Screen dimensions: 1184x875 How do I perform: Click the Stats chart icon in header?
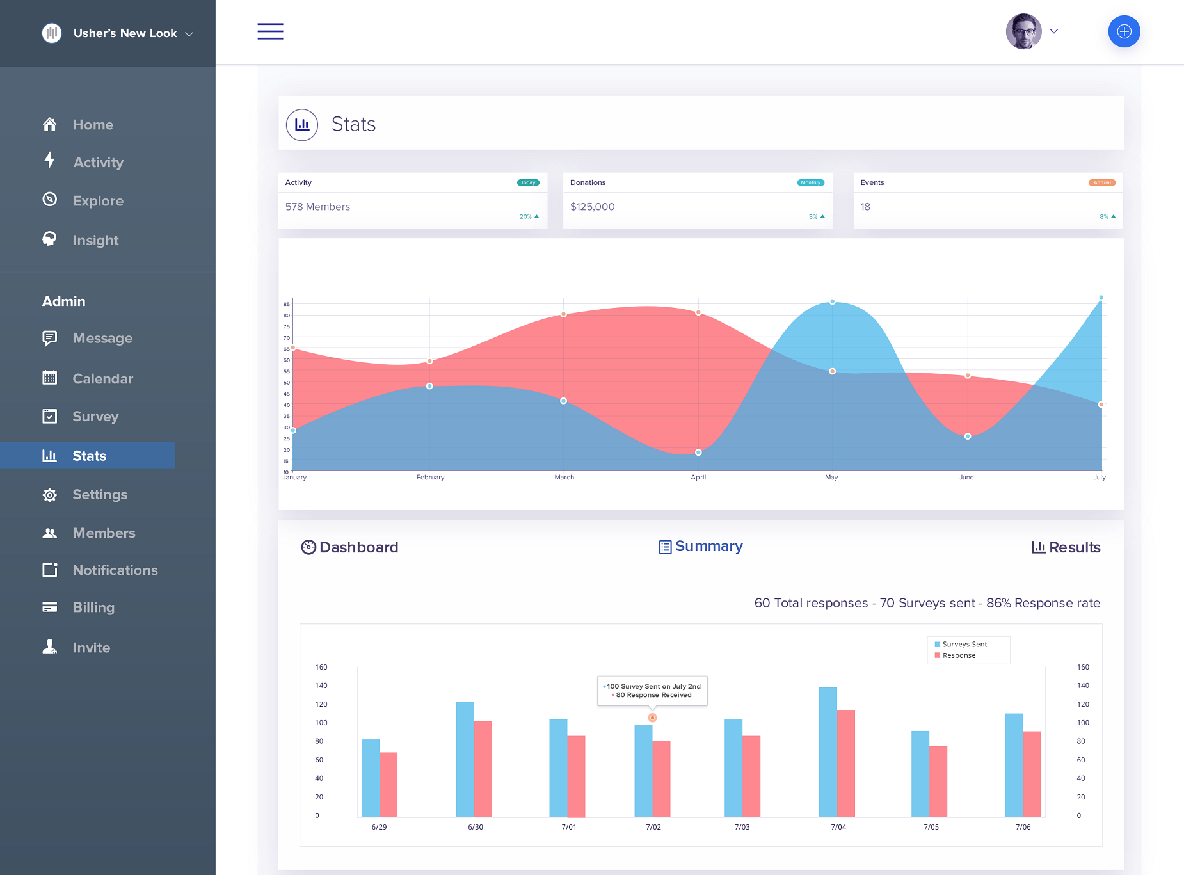tap(302, 125)
